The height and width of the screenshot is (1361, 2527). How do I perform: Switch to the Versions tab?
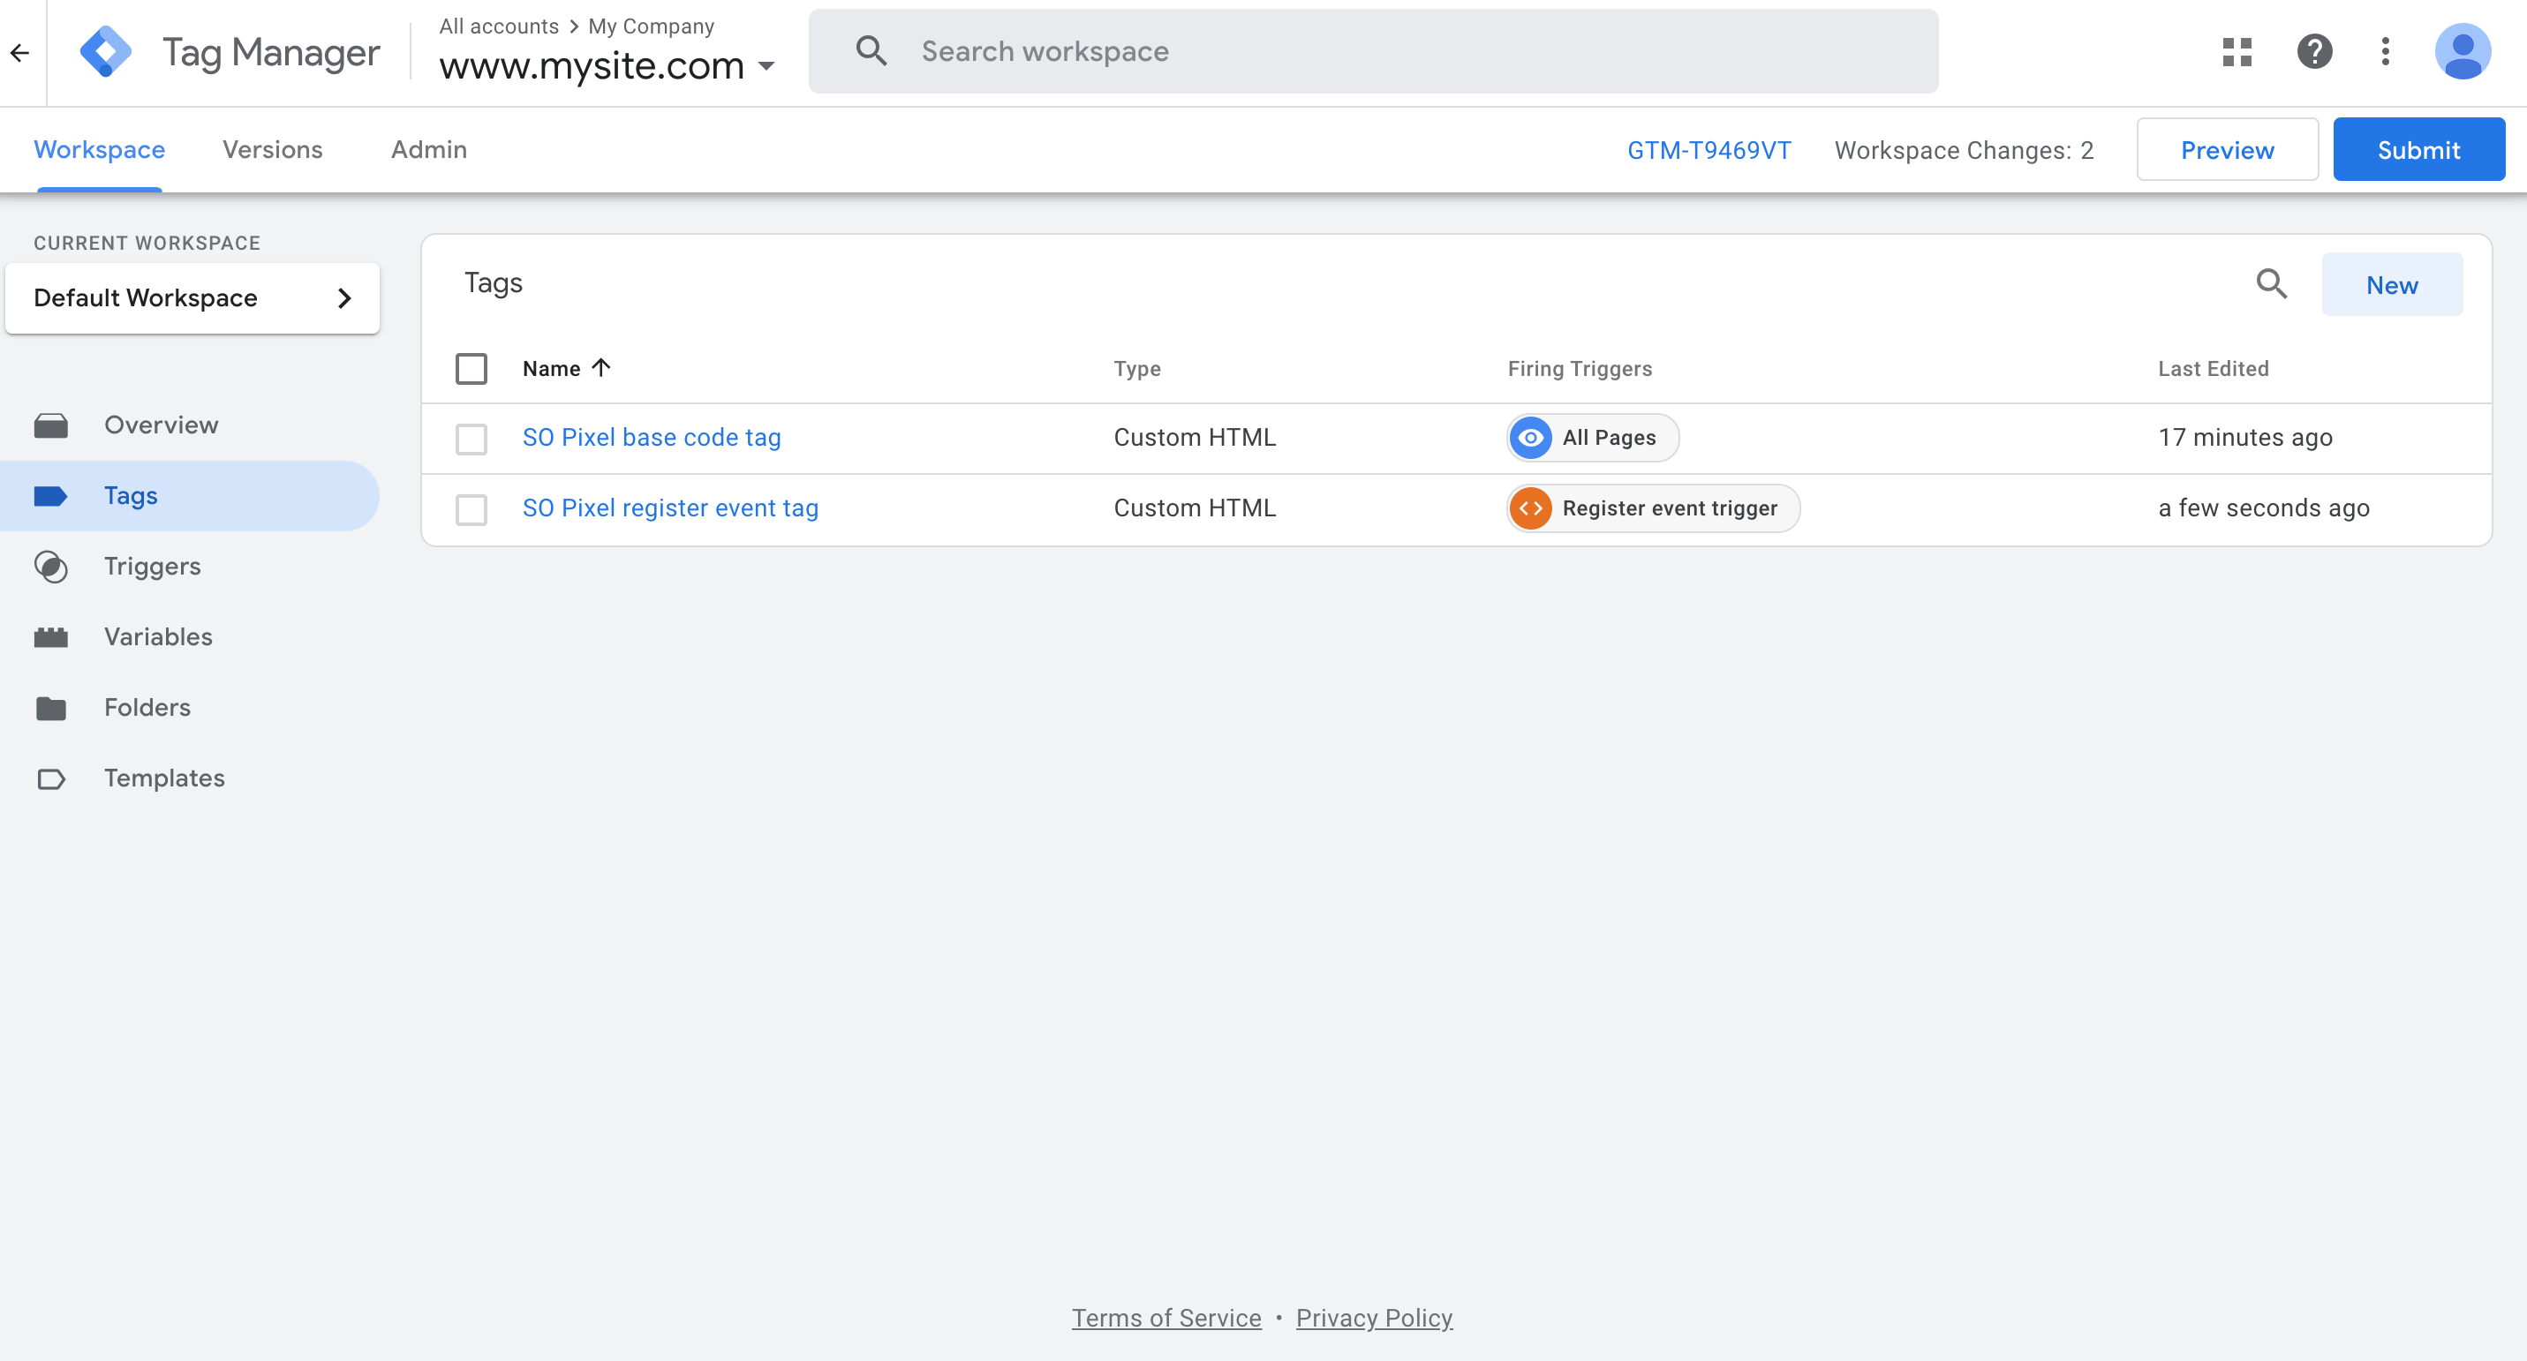click(x=272, y=150)
